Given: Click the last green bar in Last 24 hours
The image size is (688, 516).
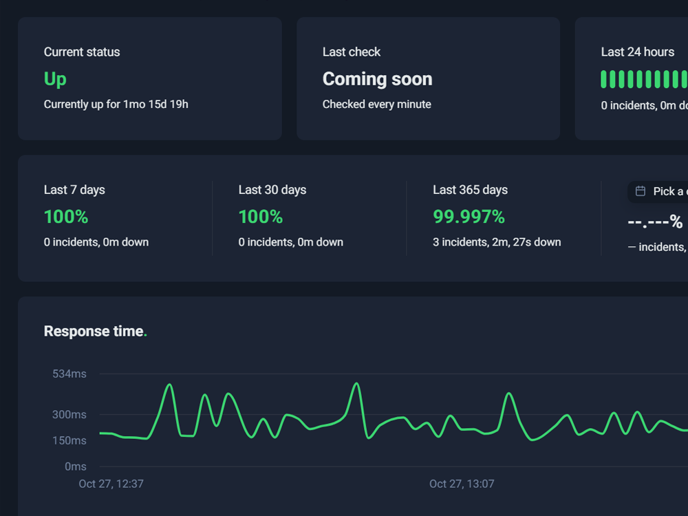Looking at the screenshot, I should [x=685, y=80].
